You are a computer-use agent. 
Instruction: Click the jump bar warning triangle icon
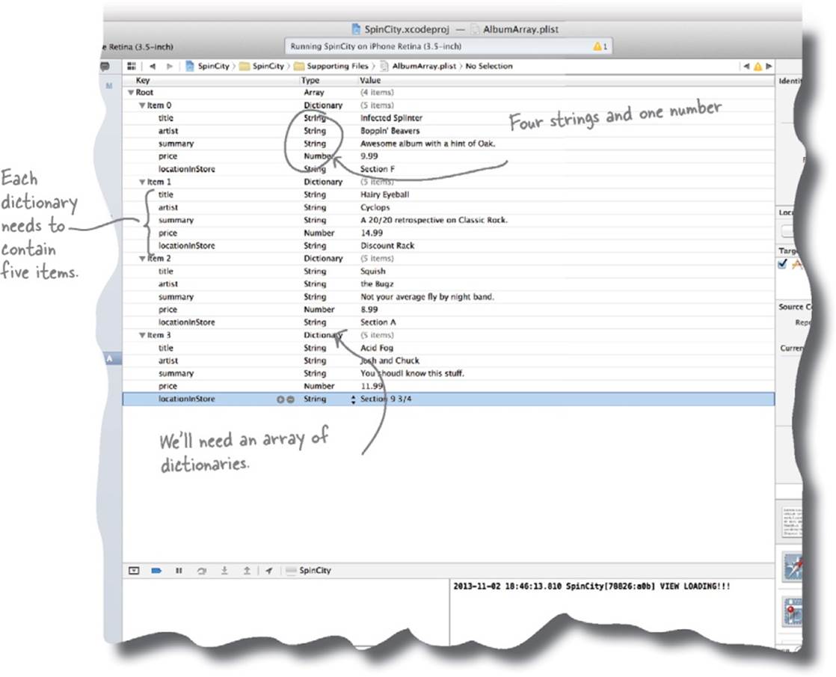pyautogui.click(x=757, y=66)
